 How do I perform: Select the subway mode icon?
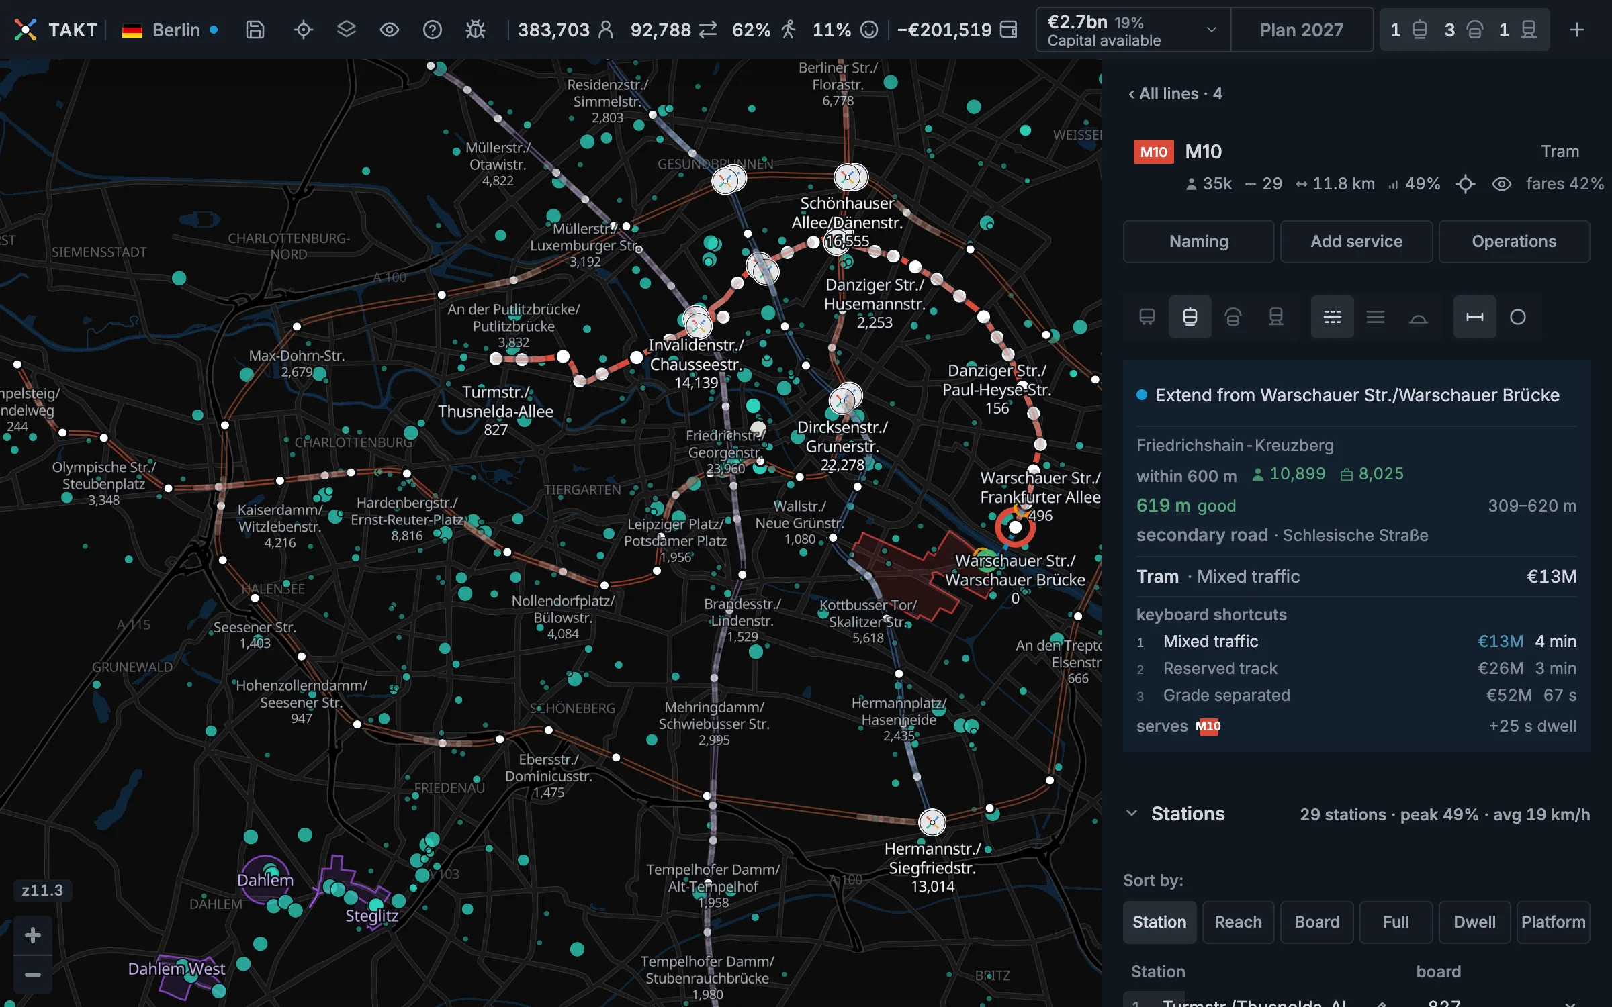click(x=1233, y=317)
